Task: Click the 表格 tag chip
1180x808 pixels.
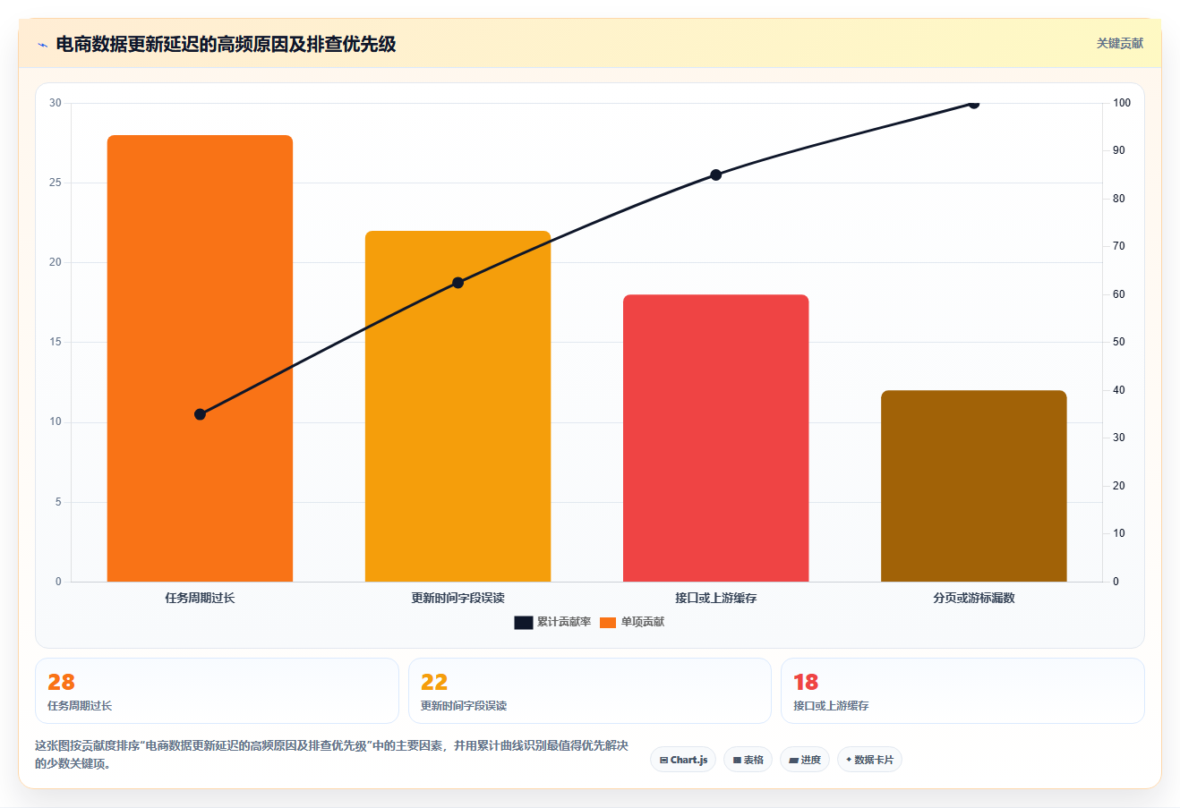Action: pyautogui.click(x=748, y=760)
